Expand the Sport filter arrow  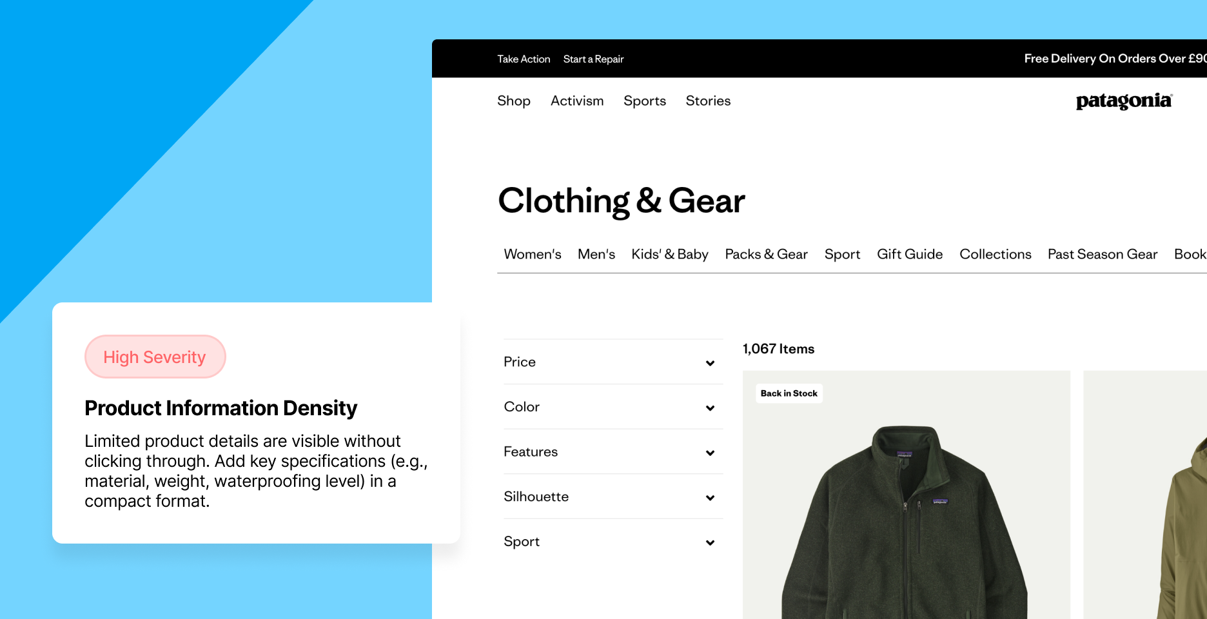(710, 542)
